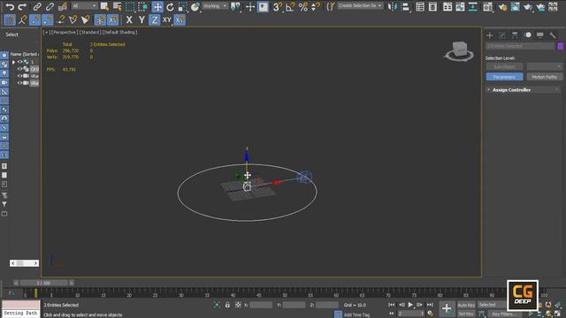Screen dimensions: 566x318
Task: Toggle the 3D Snaps button
Action: coord(277,6)
